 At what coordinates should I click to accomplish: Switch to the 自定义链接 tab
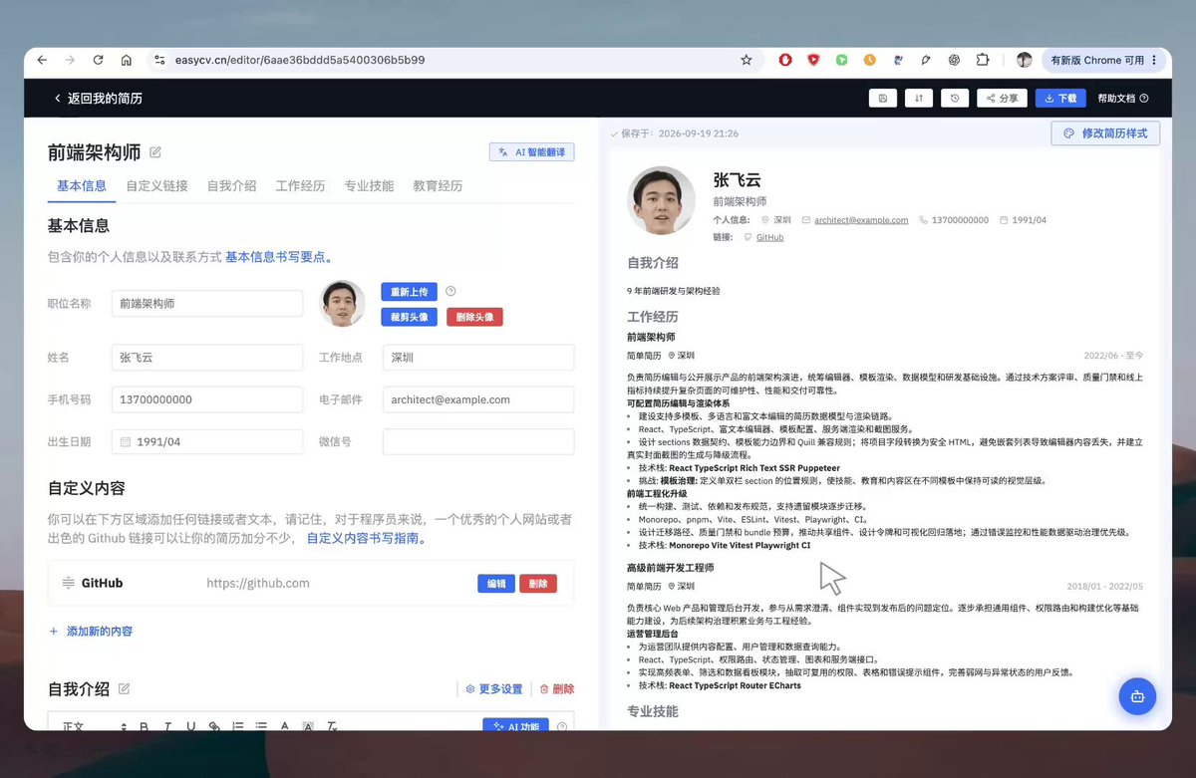156,186
